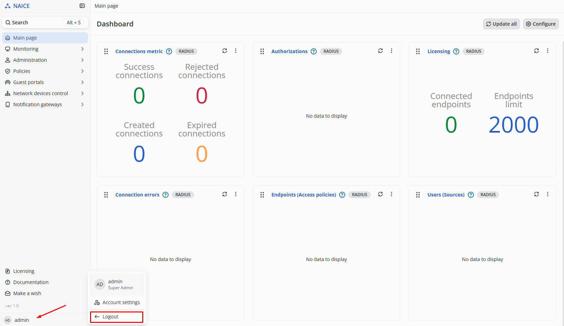The image size is (564, 326).
Task: Refresh the Licensing widget
Action: [x=537, y=51]
